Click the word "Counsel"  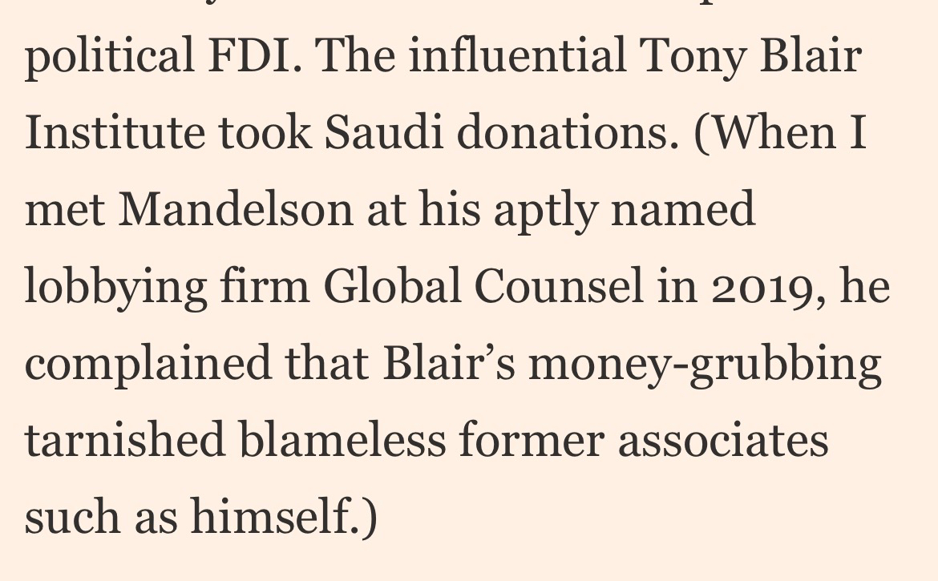tap(560, 287)
